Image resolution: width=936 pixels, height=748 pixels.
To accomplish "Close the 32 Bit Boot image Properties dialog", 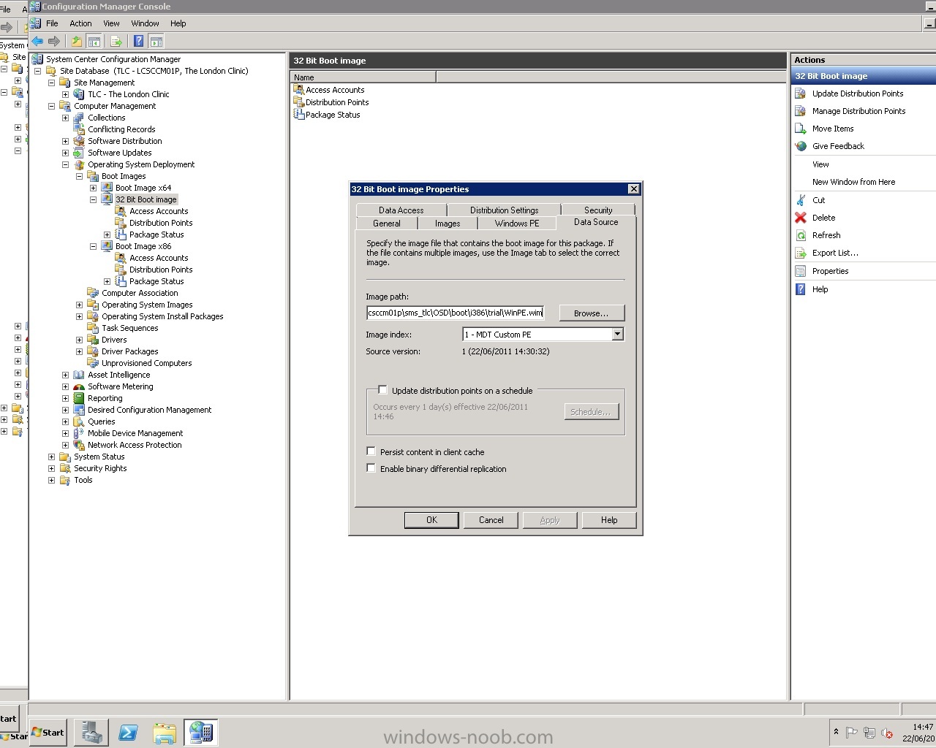I will (633, 188).
